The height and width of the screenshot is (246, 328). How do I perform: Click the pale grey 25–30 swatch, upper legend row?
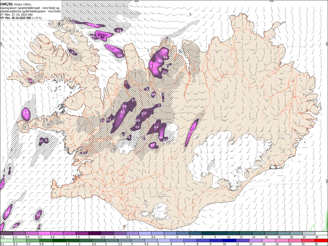[x=309, y=233]
